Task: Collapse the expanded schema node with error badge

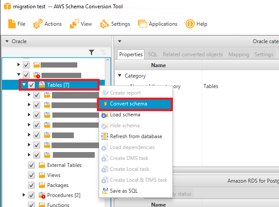Action: 19,75
